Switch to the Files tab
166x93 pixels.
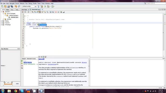tap(8, 10)
